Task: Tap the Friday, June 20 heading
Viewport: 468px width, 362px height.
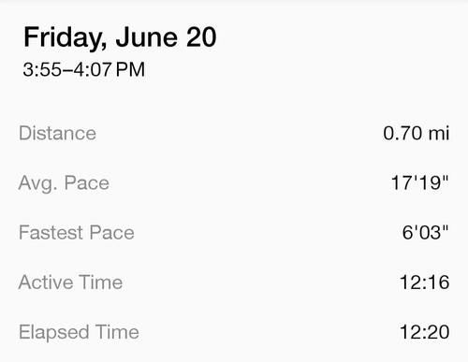Action: tap(120, 37)
